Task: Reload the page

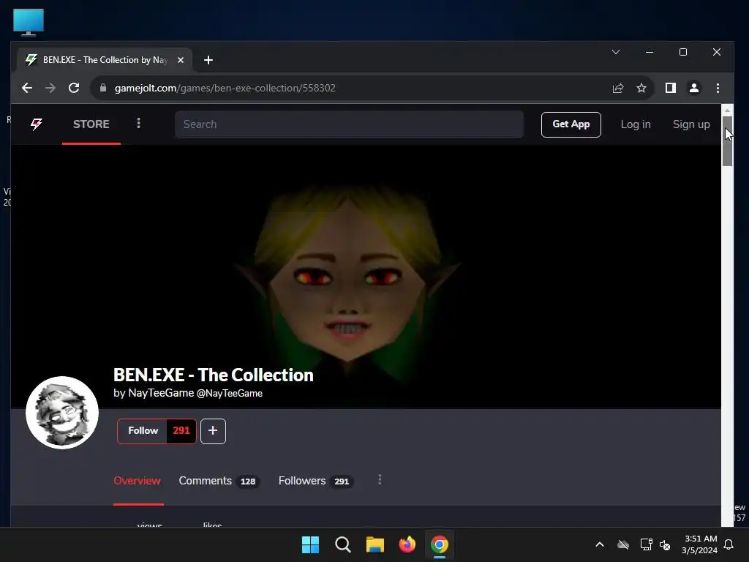Action: pos(74,88)
